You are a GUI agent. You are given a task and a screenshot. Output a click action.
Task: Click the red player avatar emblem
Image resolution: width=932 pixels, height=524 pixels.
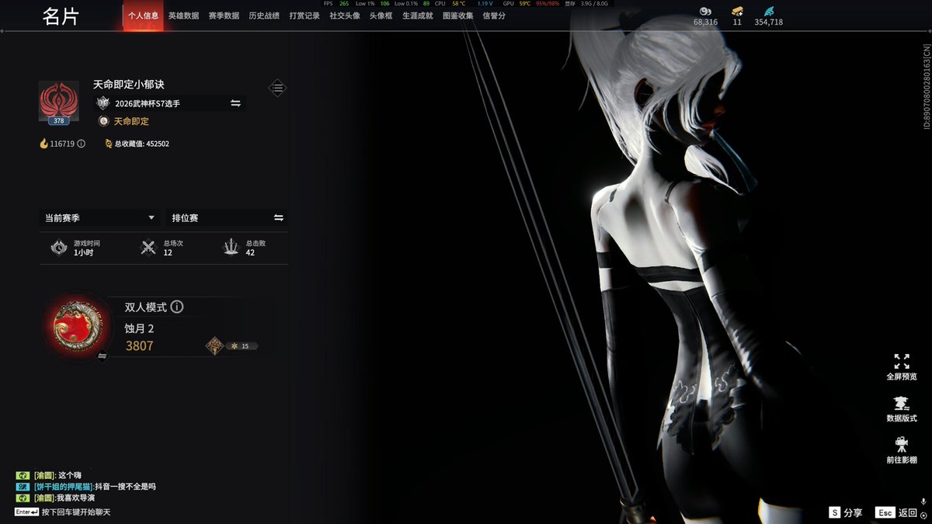(x=59, y=101)
